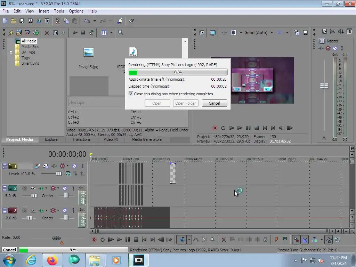Mute audio track 3

point(65,210)
